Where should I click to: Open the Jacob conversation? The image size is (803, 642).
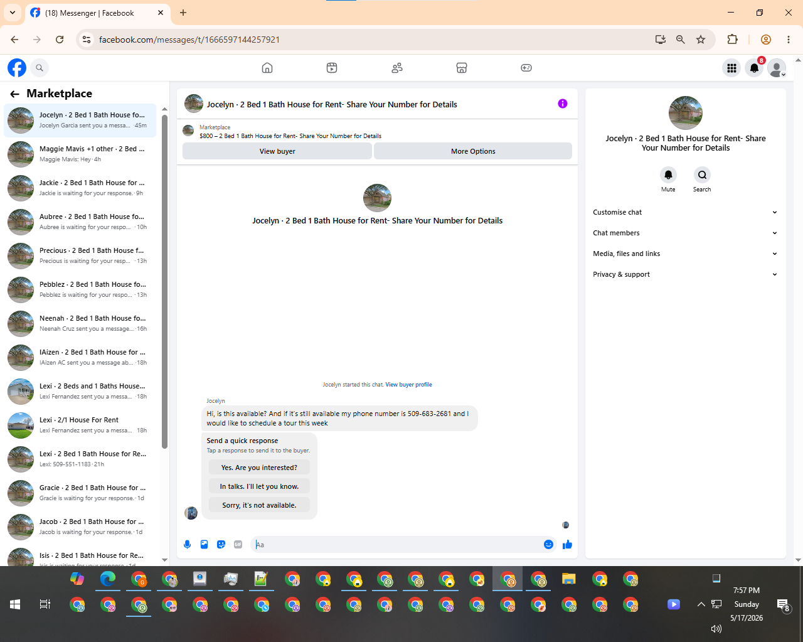coord(80,527)
